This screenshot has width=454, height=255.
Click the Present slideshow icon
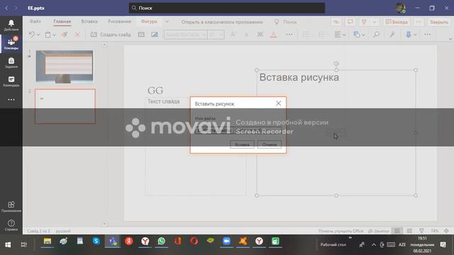[364, 22]
